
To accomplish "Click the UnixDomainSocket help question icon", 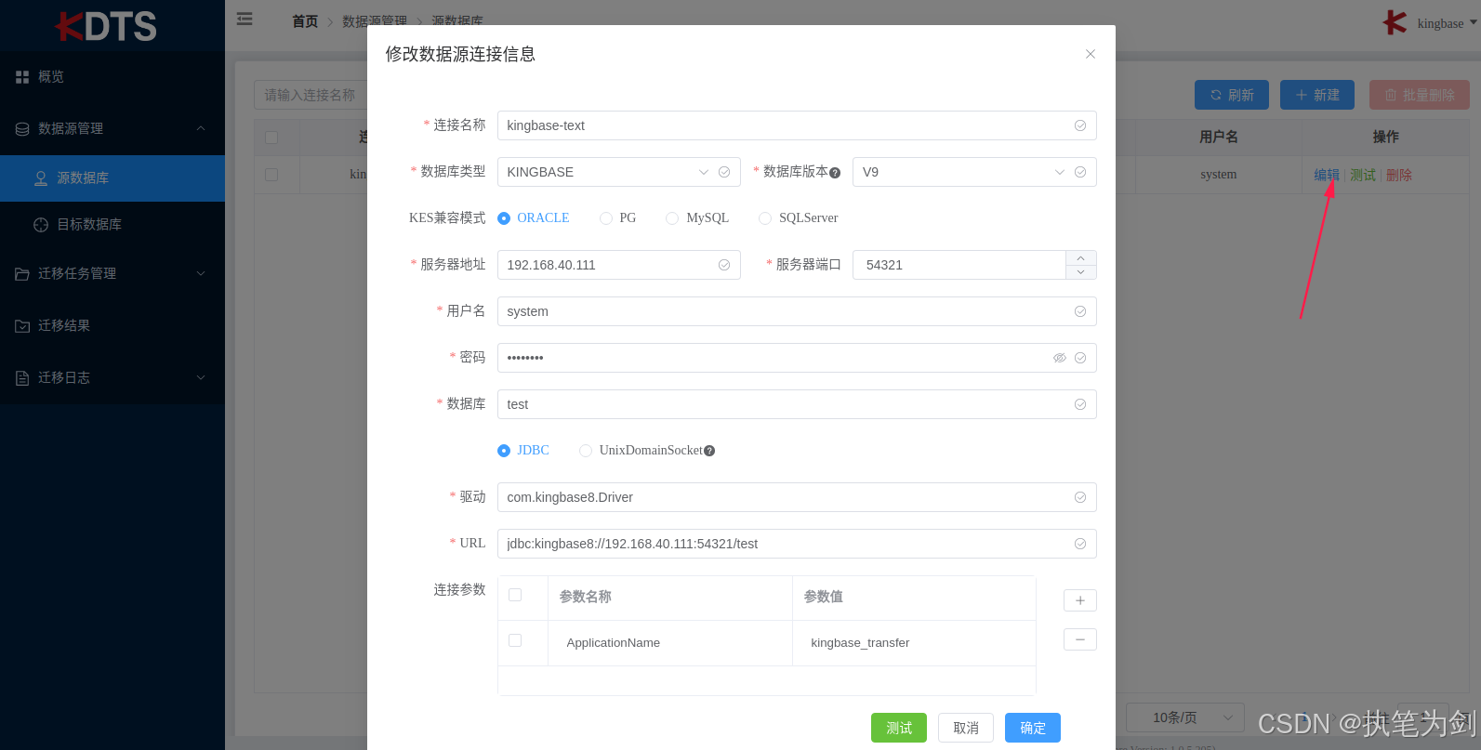I will (x=709, y=451).
